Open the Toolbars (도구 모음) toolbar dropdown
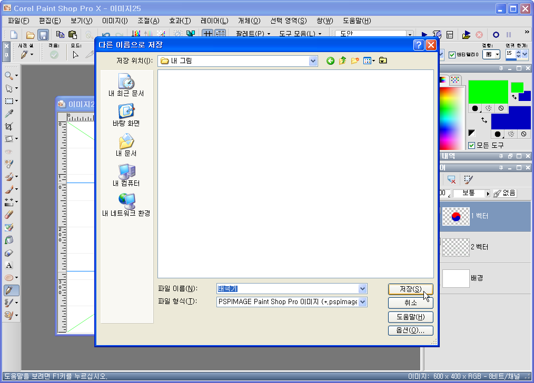The height and width of the screenshot is (383, 534). 300,34
